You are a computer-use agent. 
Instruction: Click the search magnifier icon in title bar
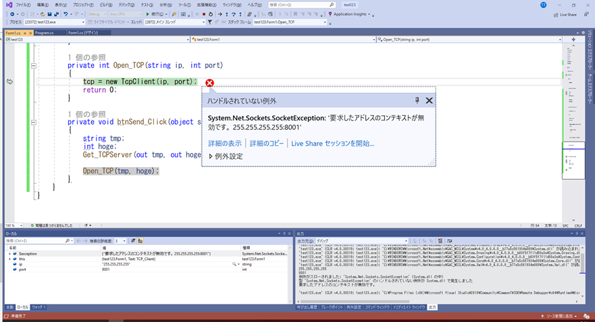click(x=332, y=5)
